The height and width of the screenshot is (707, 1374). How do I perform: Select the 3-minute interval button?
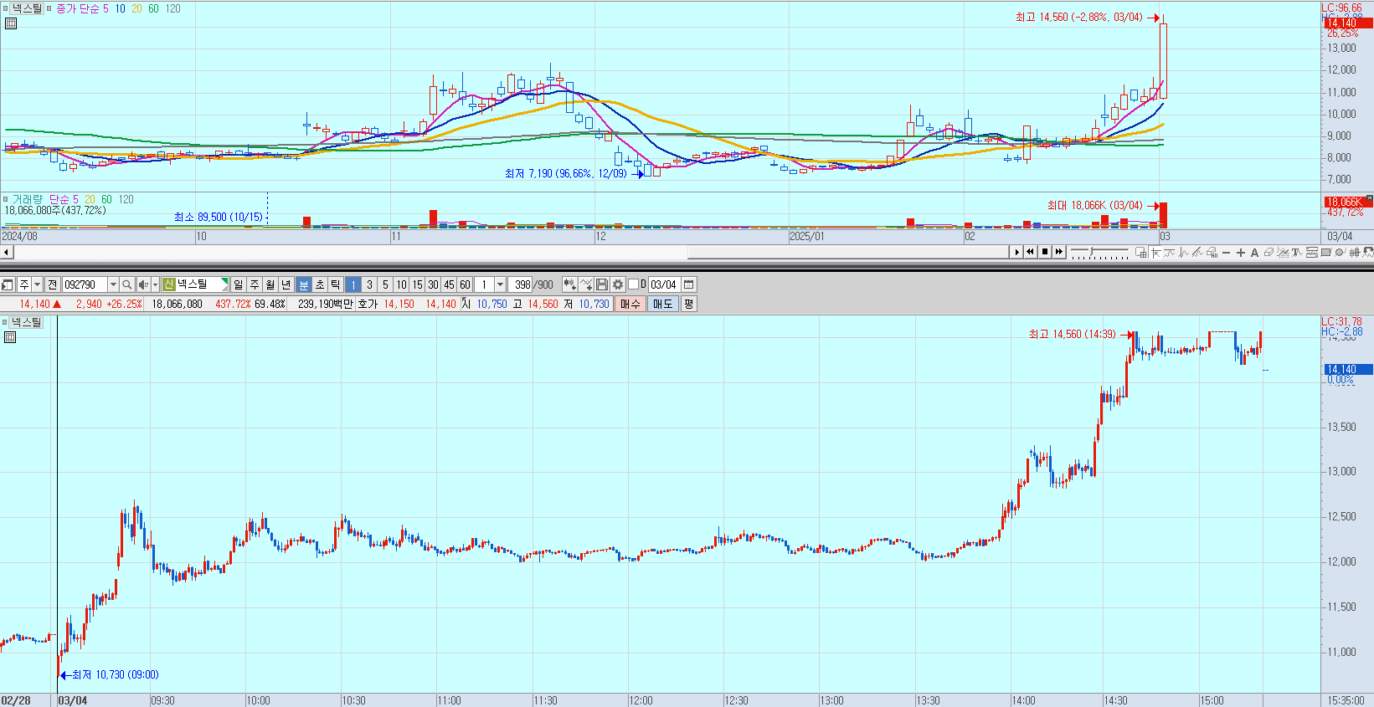369,284
